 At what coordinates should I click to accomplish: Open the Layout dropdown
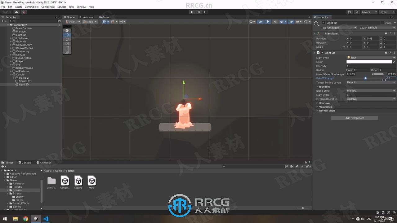[386, 12]
